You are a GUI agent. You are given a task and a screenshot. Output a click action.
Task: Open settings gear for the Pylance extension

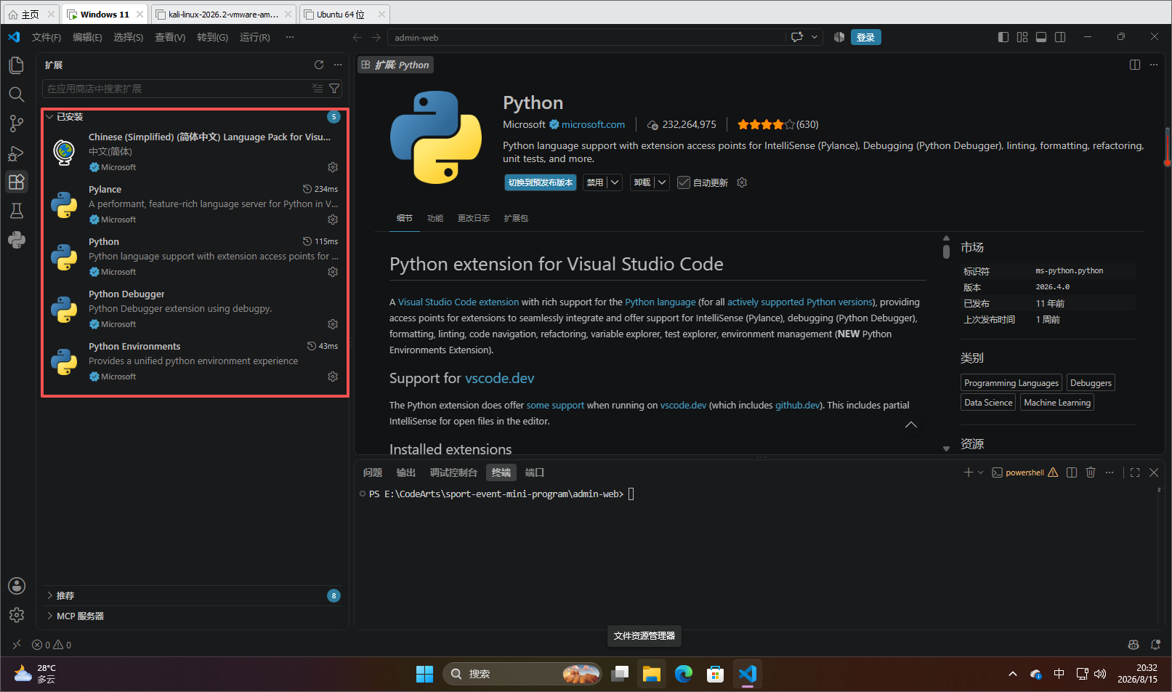(333, 220)
